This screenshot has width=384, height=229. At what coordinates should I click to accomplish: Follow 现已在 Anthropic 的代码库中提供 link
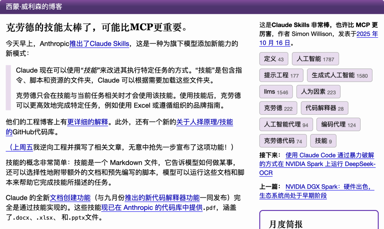[152, 208]
